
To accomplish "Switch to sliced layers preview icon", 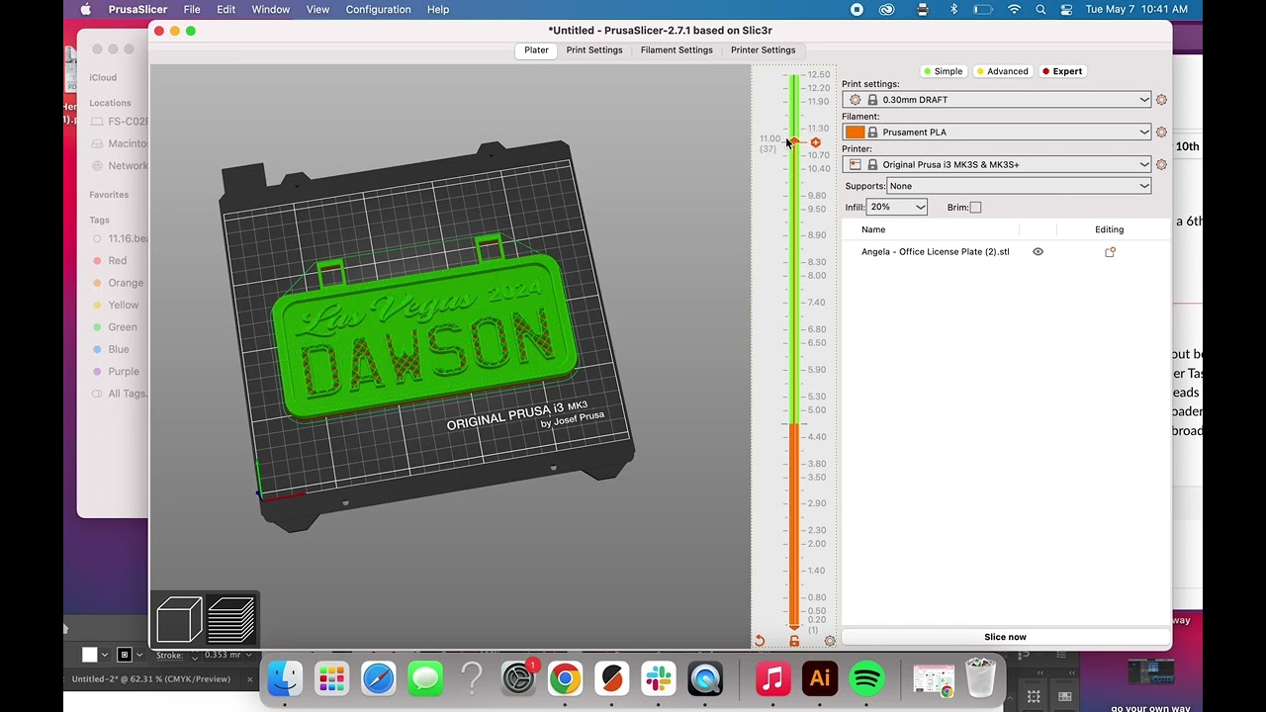I will 231,621.
